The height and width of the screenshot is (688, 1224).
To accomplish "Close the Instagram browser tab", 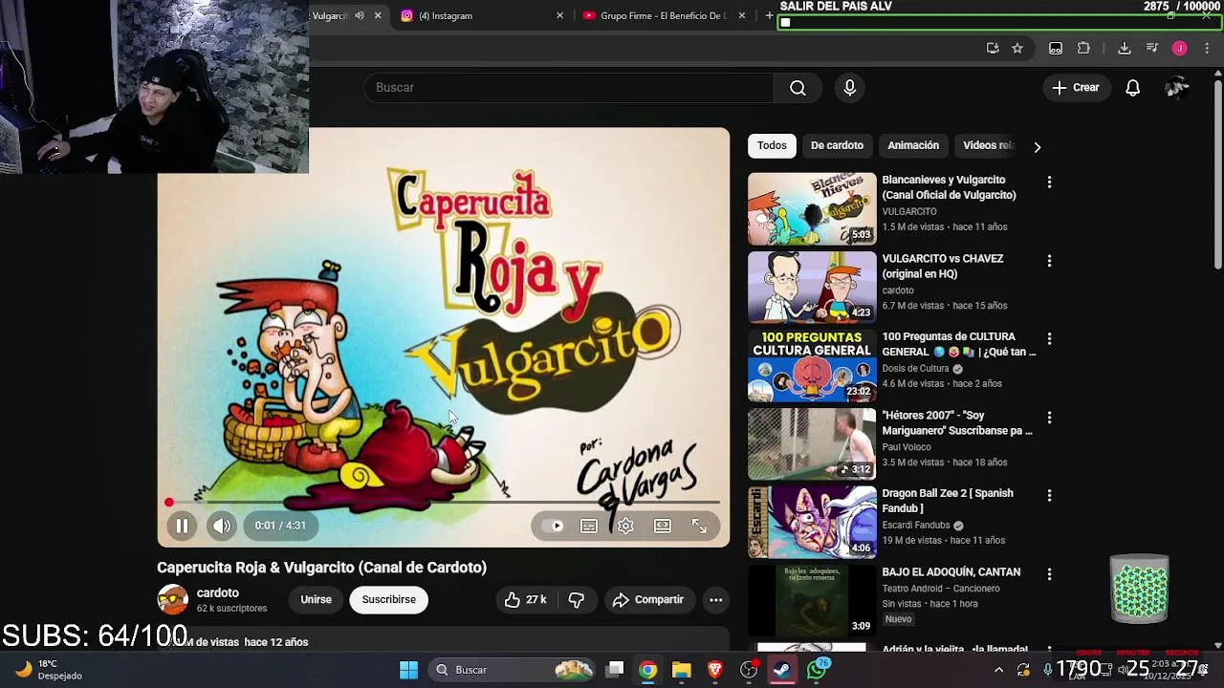I will click(x=559, y=15).
